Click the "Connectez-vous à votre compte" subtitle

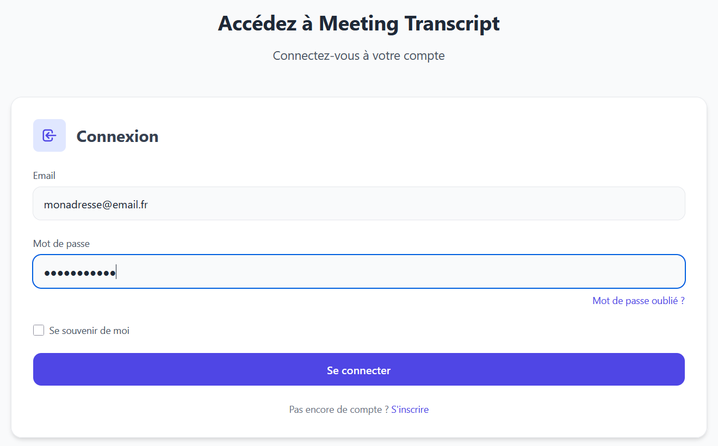tap(359, 55)
